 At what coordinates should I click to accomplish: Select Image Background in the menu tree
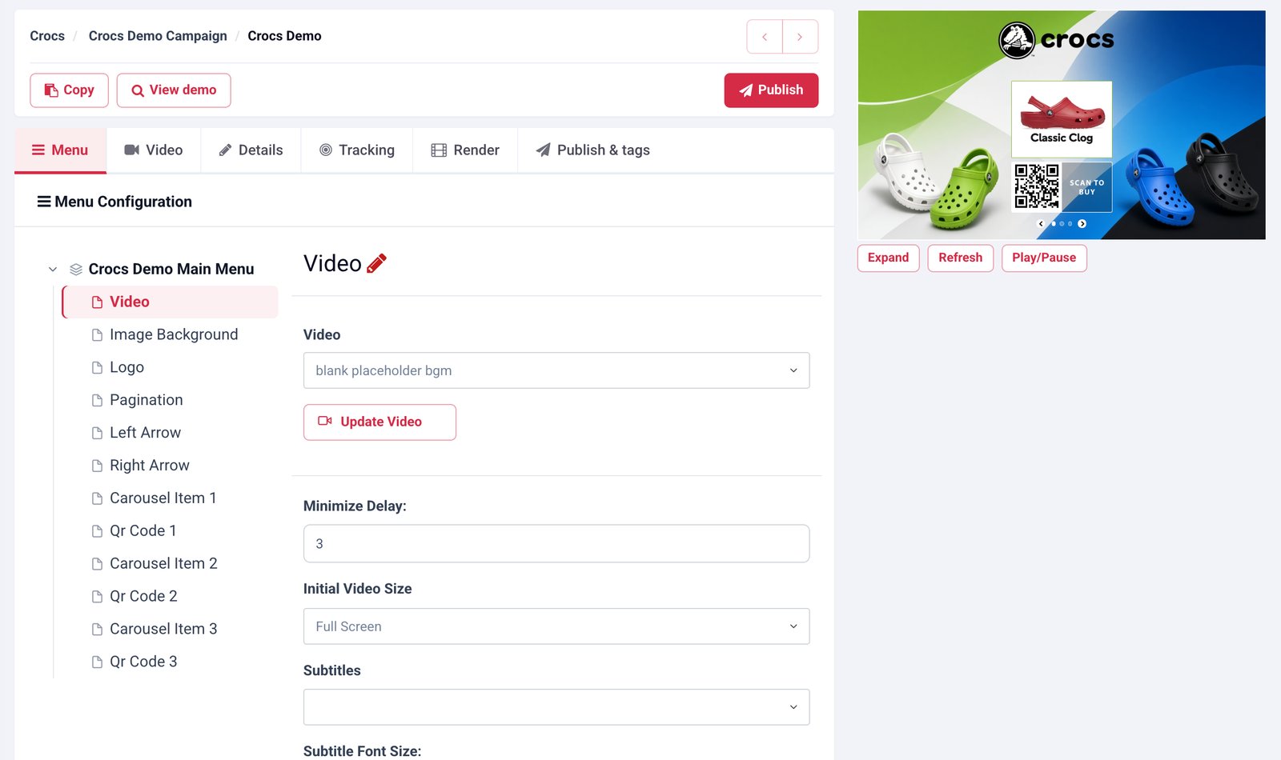click(x=174, y=335)
